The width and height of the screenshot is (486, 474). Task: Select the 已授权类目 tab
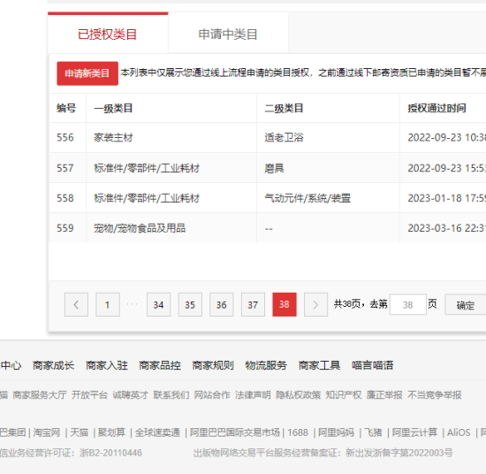click(x=108, y=34)
